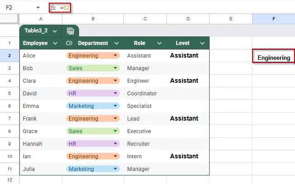295x184 pixels.
Task: Select column B header
Action: click(93, 19)
